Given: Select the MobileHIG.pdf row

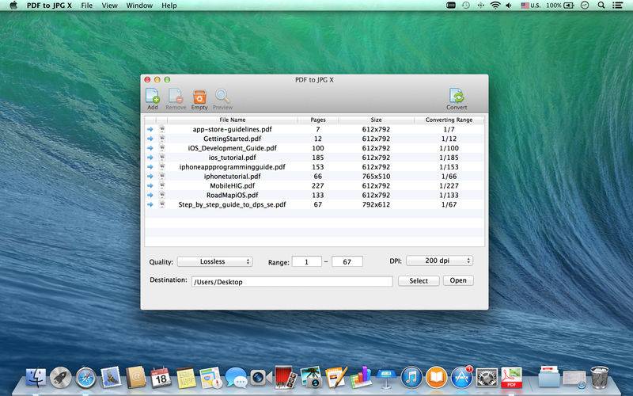Looking at the screenshot, I should (229, 185).
